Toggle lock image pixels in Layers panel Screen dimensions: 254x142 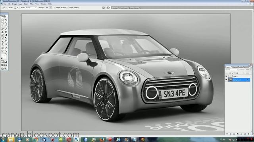click(233, 73)
